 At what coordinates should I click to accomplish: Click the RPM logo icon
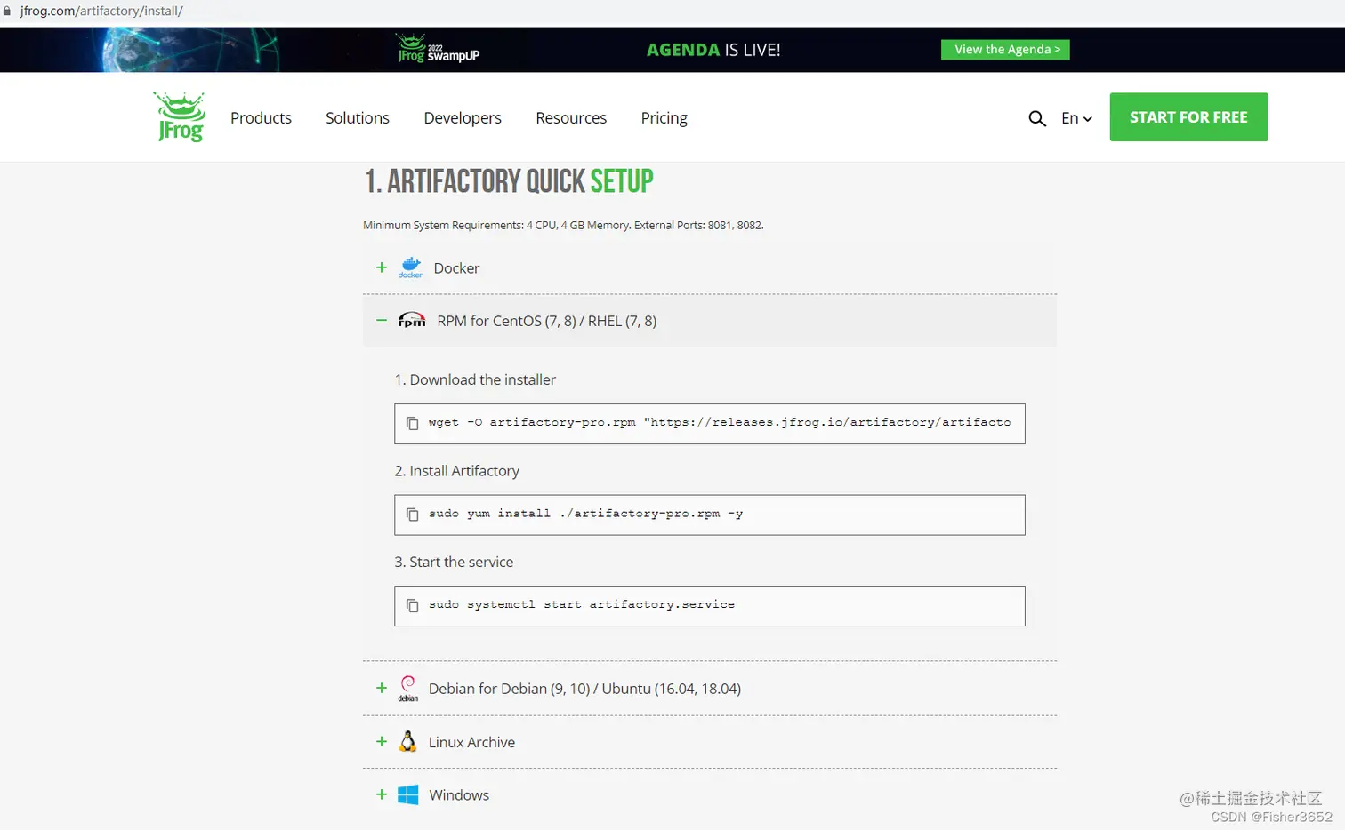411,320
